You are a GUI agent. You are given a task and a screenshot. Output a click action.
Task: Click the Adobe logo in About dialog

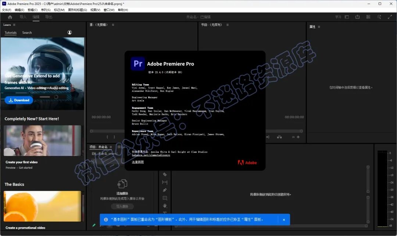(x=247, y=163)
